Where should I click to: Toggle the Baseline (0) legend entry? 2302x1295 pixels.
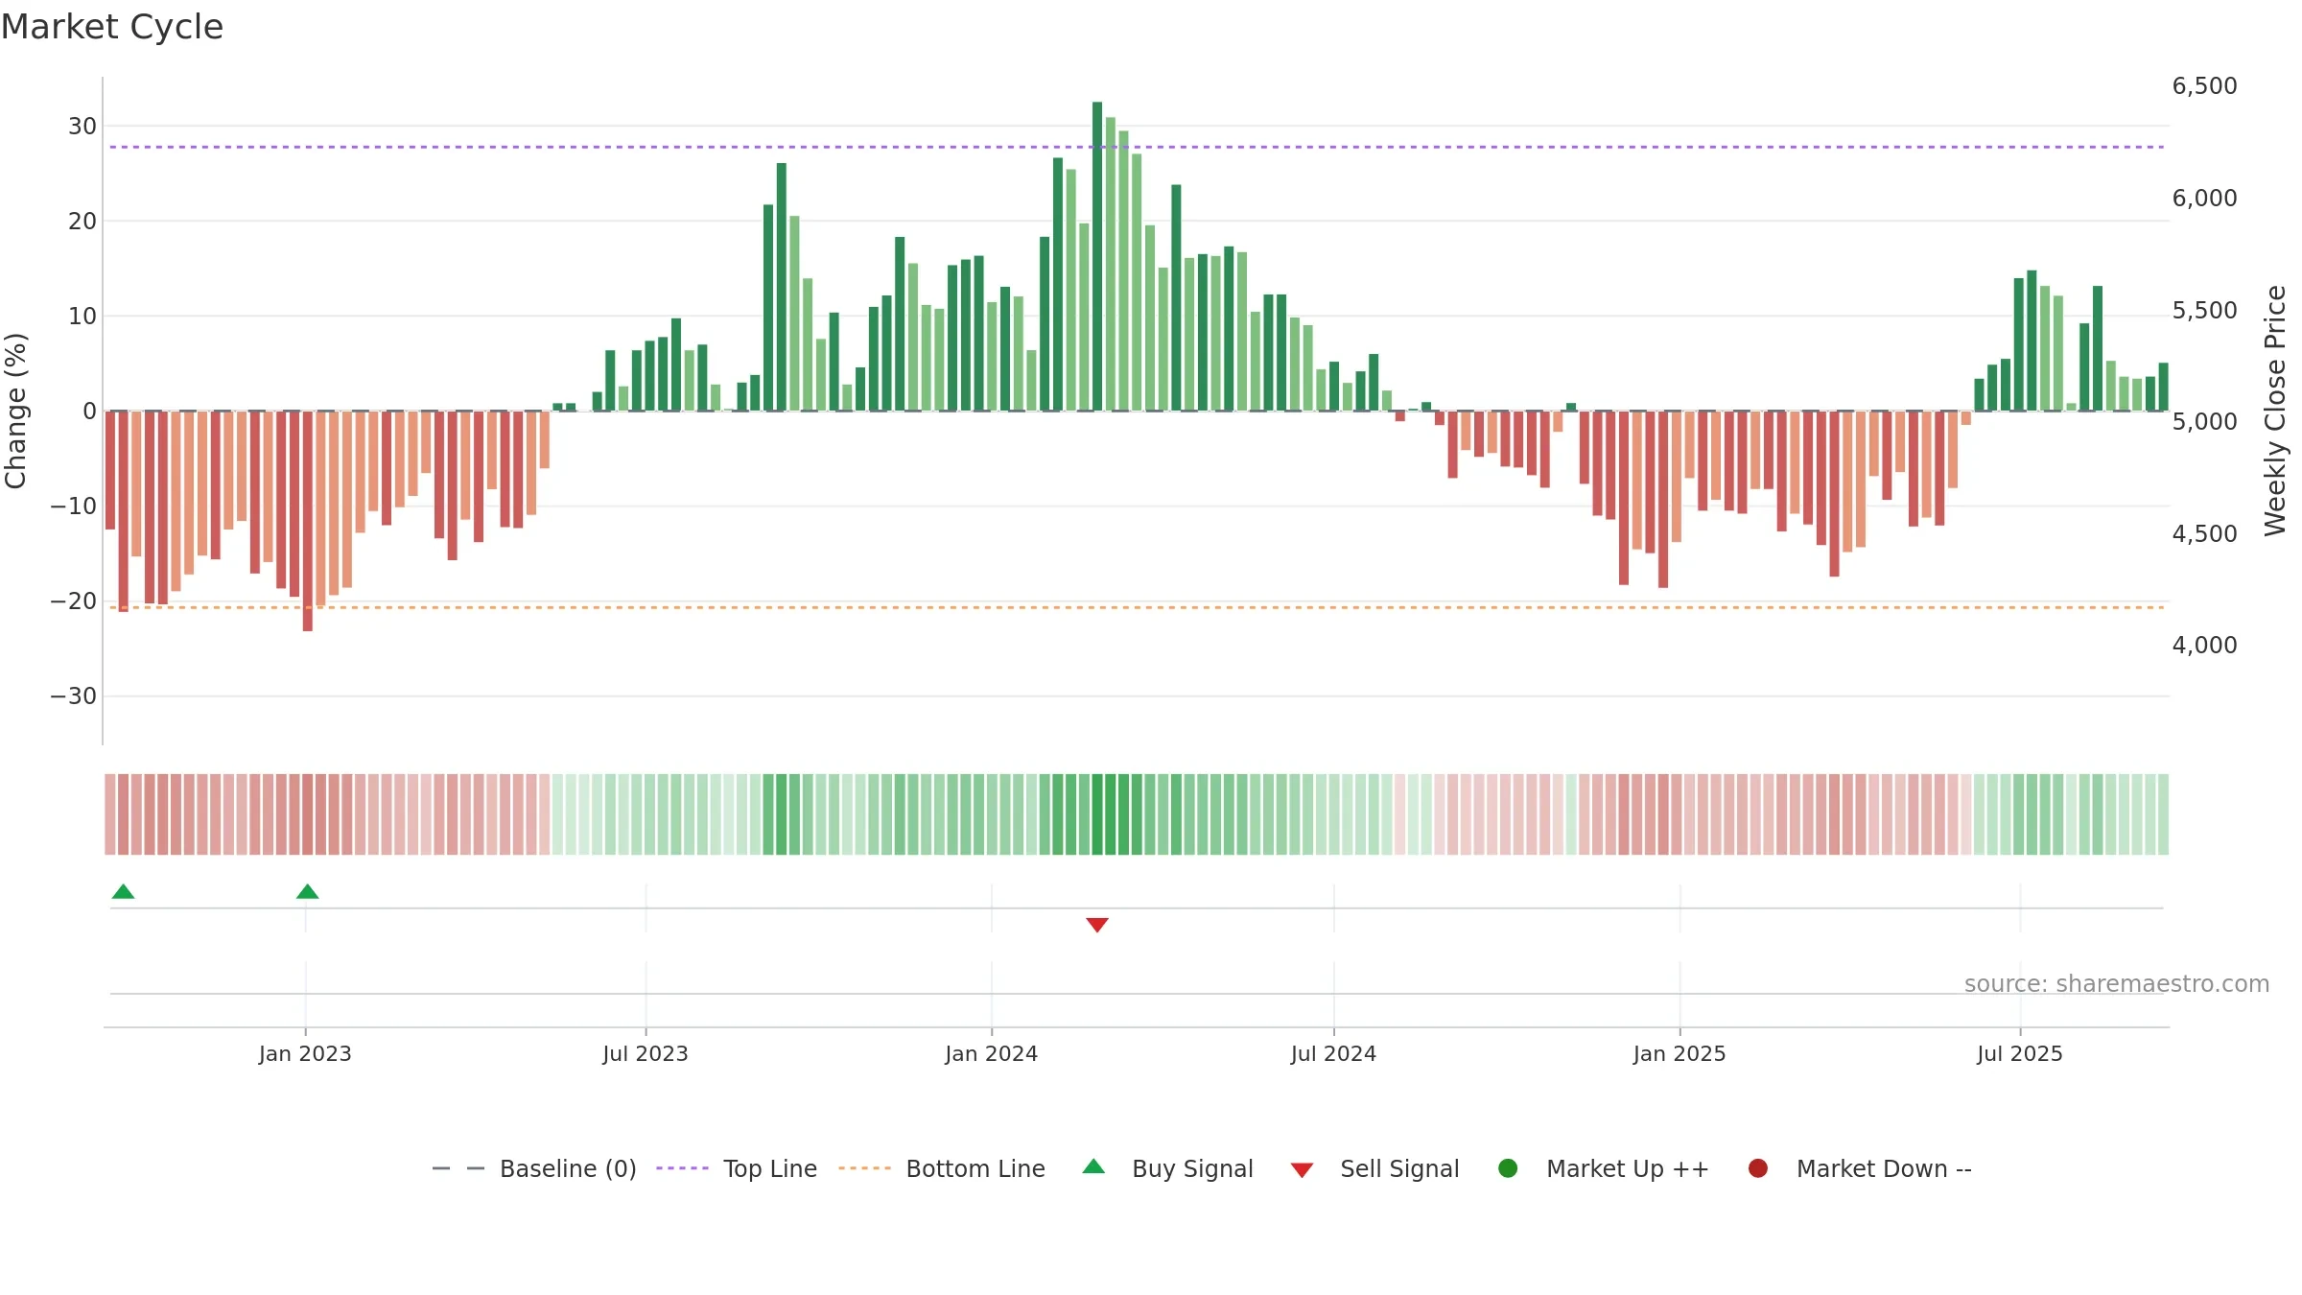(534, 1168)
